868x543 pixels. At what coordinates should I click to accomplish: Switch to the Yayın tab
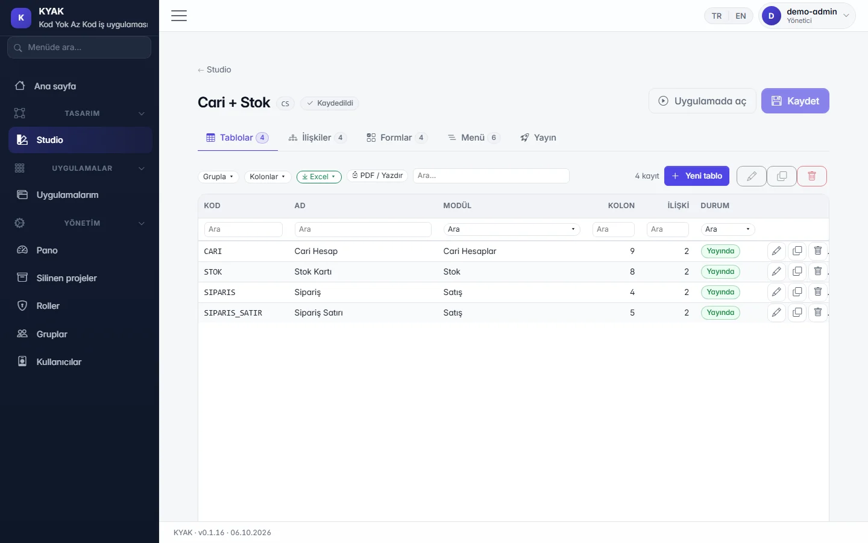click(x=538, y=138)
